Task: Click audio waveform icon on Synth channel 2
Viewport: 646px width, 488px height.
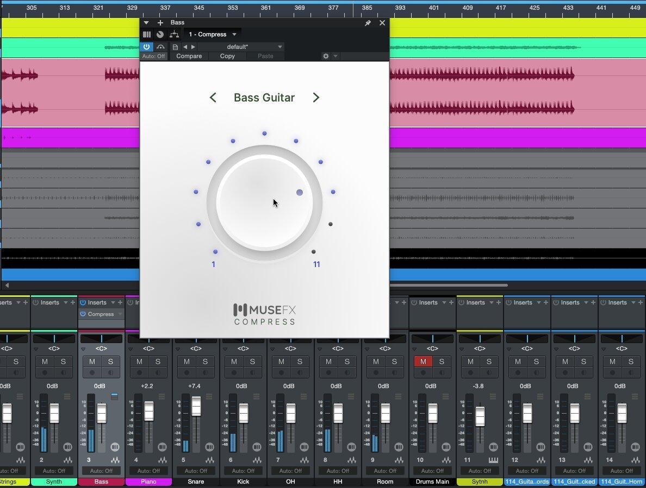Action: [67, 460]
